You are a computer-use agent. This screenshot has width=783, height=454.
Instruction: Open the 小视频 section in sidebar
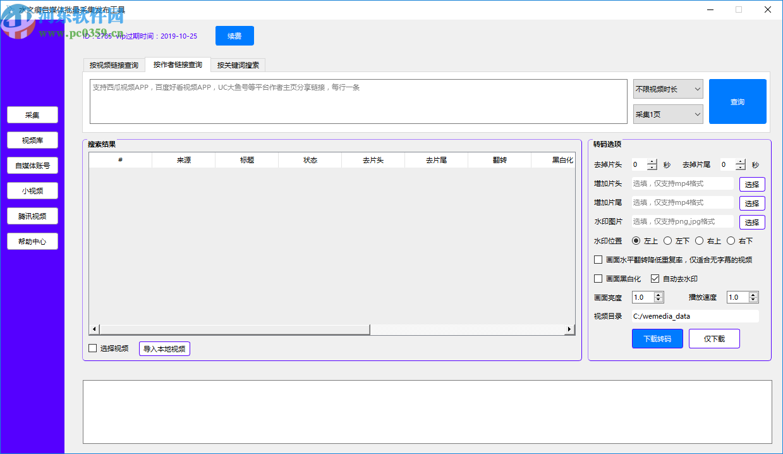click(32, 191)
